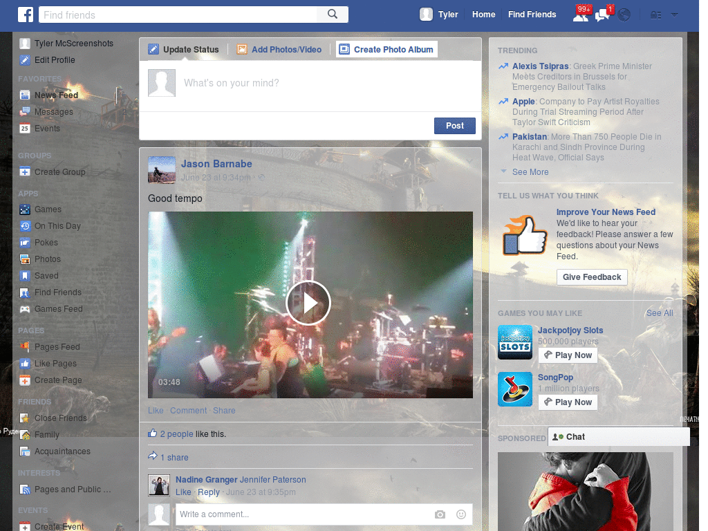Open News Feed in sidebar
The width and height of the screenshot is (708, 531).
click(x=49, y=95)
